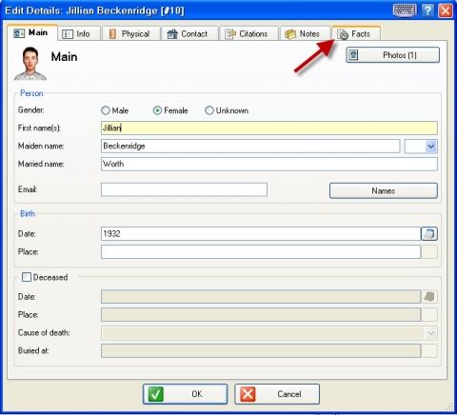Click the Notes tab folder icon
The height and width of the screenshot is (415, 457).
290,34
